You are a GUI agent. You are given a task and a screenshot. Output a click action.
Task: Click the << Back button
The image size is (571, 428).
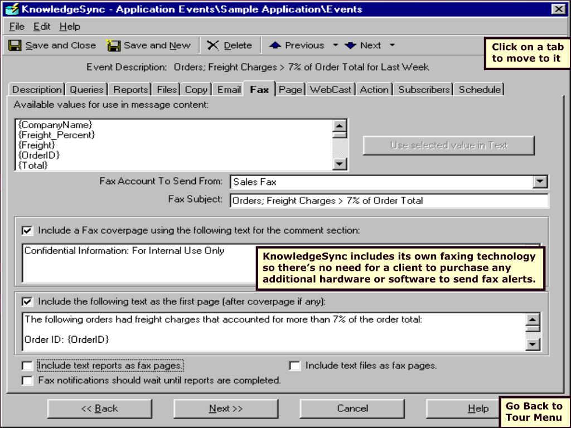(99, 408)
